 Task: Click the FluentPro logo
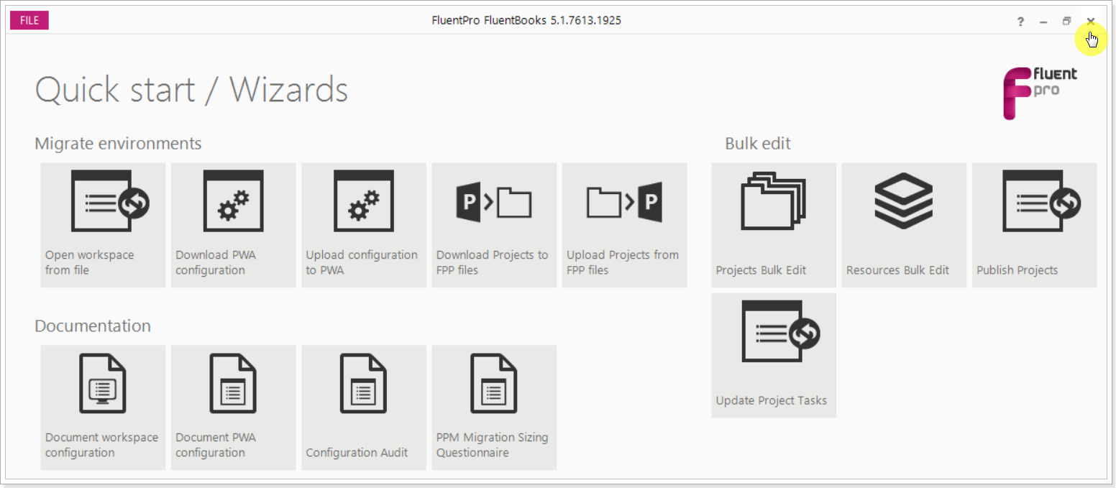[x=1040, y=93]
